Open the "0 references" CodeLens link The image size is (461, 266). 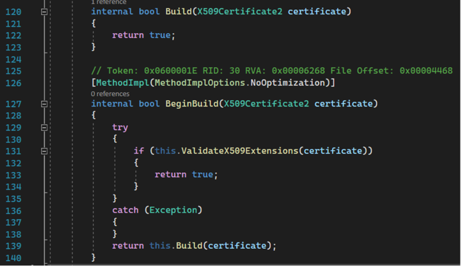[110, 93]
